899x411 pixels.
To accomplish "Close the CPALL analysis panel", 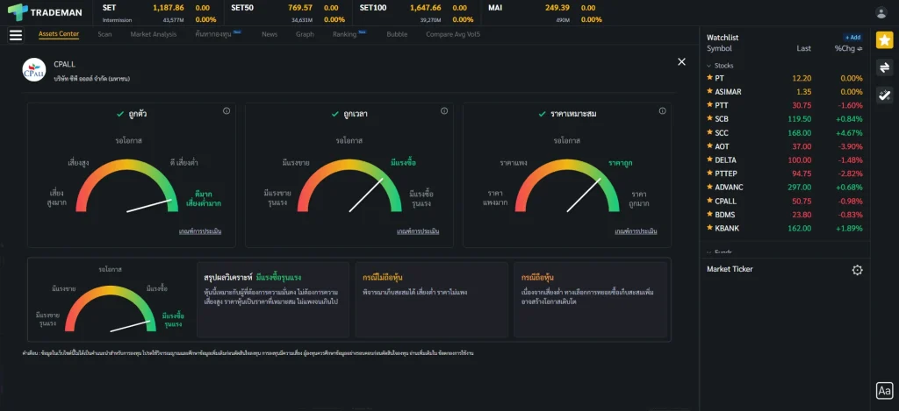I will pos(681,61).
